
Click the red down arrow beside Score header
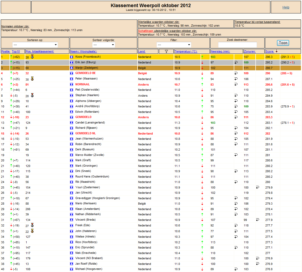click(277, 51)
